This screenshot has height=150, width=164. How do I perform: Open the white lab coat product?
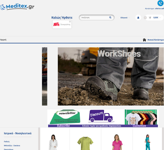click(x=53, y=142)
